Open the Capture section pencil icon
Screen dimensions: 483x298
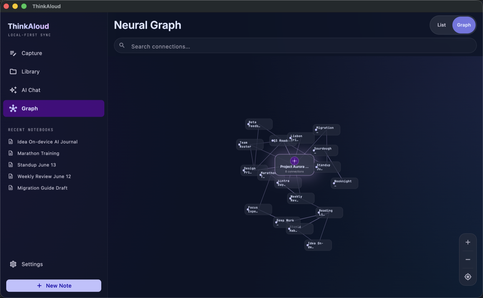(13, 53)
